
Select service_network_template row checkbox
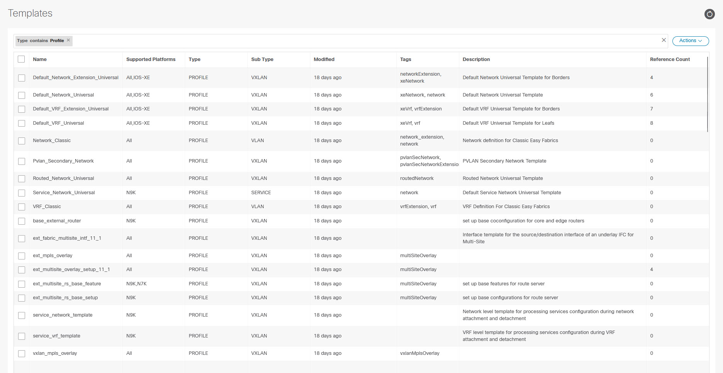22,315
